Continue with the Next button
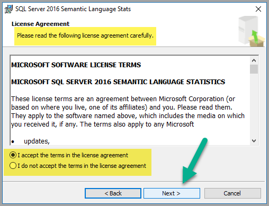The image size is (269, 206). (x=172, y=193)
